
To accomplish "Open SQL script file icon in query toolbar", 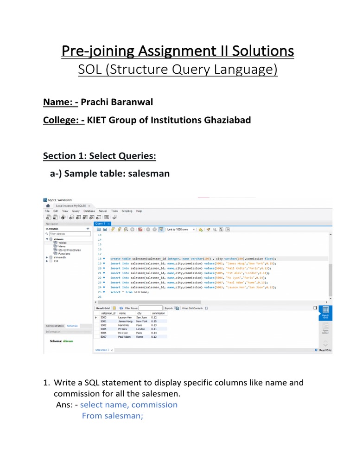I will [99, 229].
